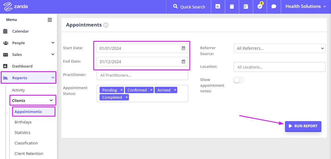
Task: Open End Date calendar picker icon
Action: (x=183, y=62)
